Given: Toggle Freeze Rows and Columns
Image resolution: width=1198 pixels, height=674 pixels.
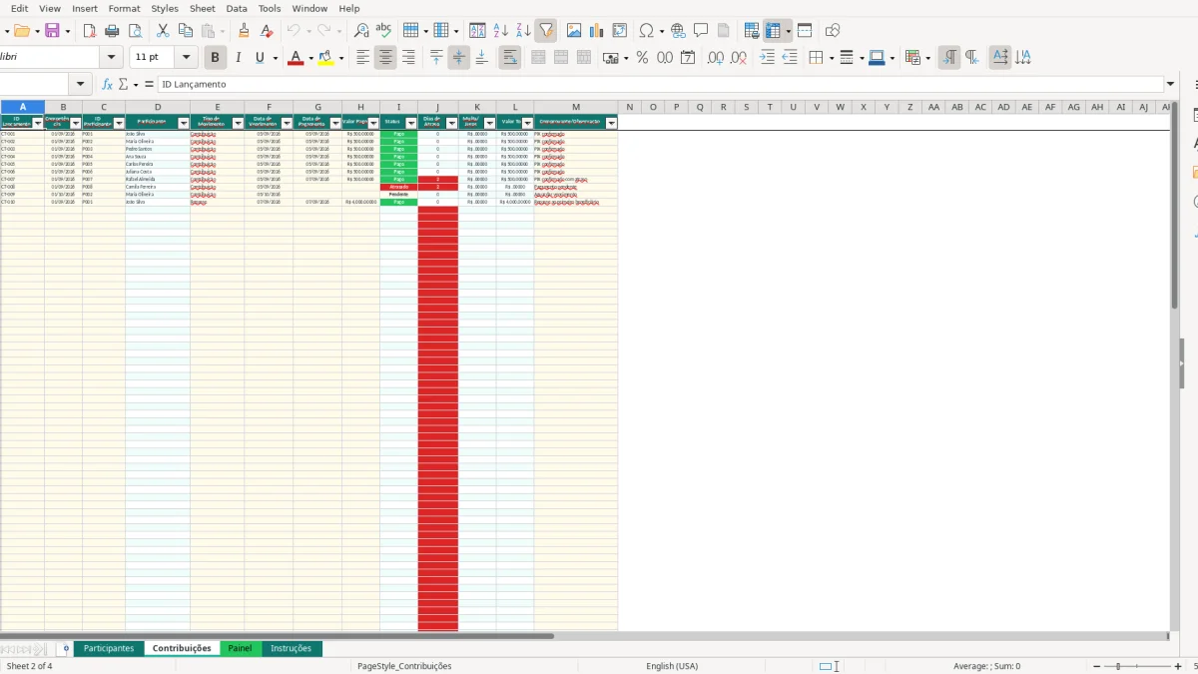Looking at the screenshot, I should [x=773, y=31].
